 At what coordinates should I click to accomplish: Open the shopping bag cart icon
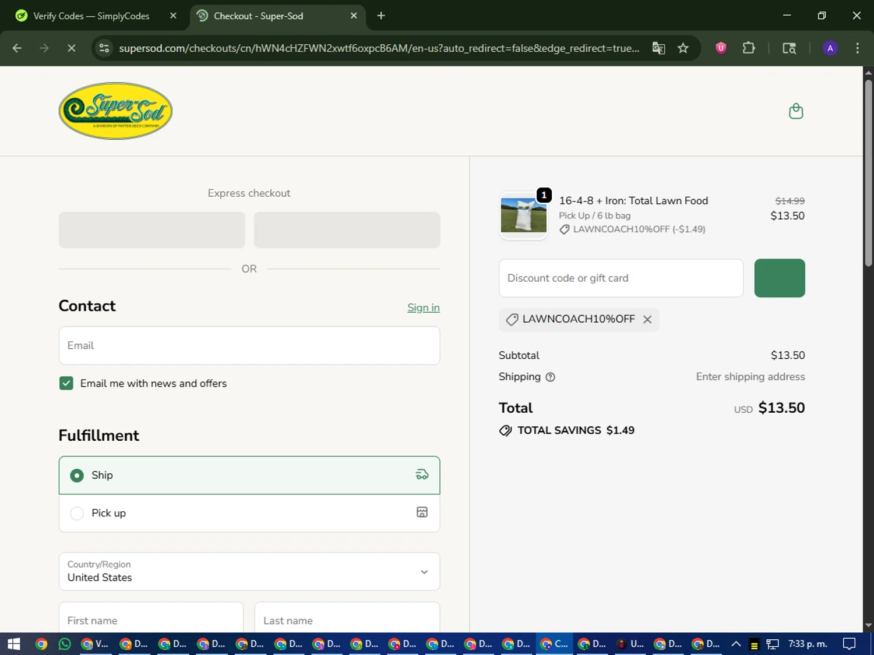click(796, 111)
